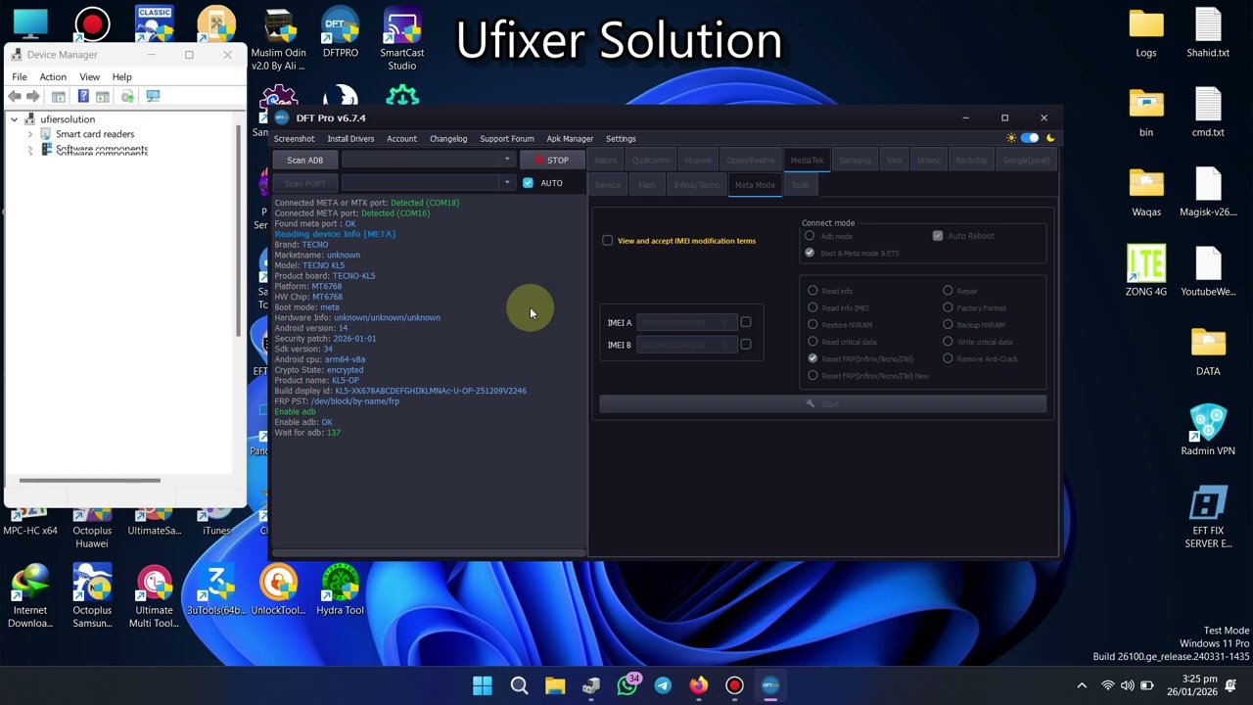Switch to the Qualcomm tab
1253x705 pixels.
coord(651,161)
